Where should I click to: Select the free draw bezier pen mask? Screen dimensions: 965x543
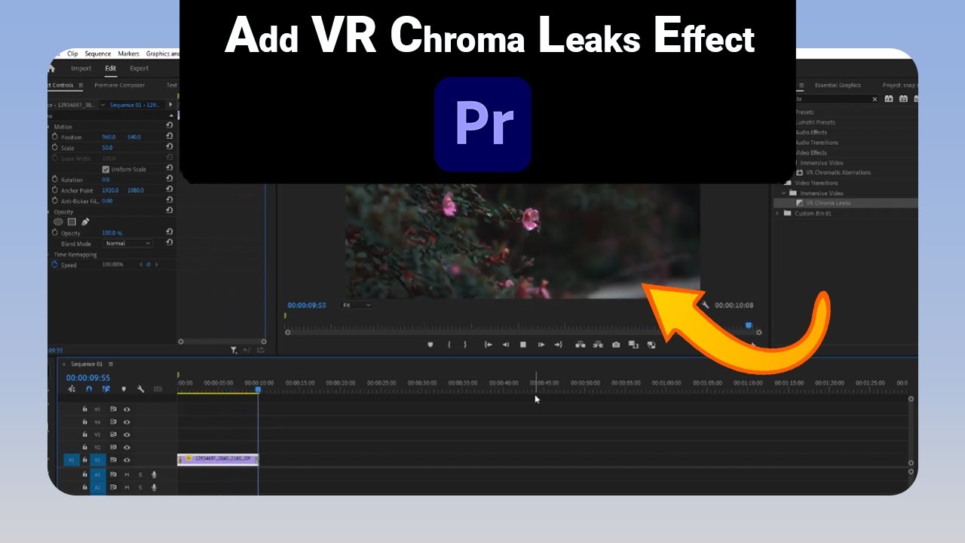(x=85, y=222)
